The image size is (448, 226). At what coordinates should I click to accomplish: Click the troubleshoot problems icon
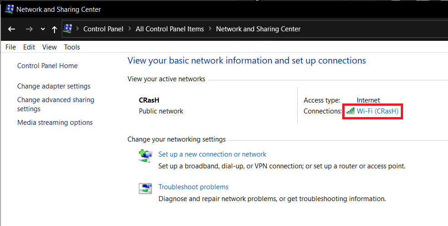tap(145, 189)
